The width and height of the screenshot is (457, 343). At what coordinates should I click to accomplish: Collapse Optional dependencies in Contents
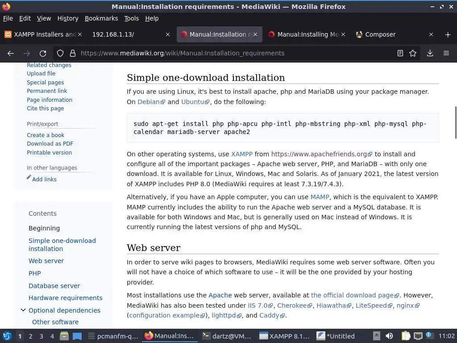tap(23, 310)
